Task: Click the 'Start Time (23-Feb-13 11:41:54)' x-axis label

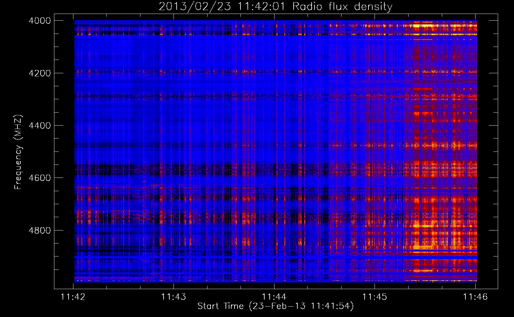Action: 275,306
